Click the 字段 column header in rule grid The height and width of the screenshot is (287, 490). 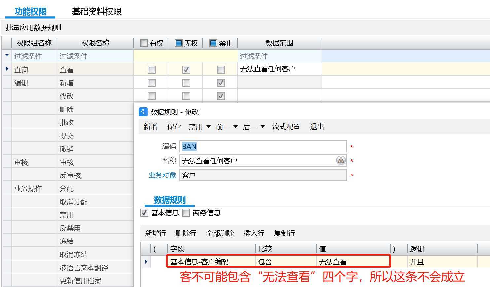(x=211, y=249)
